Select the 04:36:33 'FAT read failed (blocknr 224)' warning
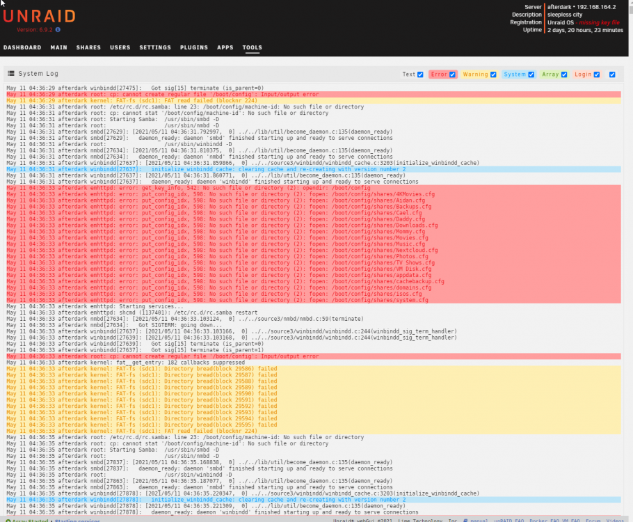633x522 pixels. [x=313, y=431]
